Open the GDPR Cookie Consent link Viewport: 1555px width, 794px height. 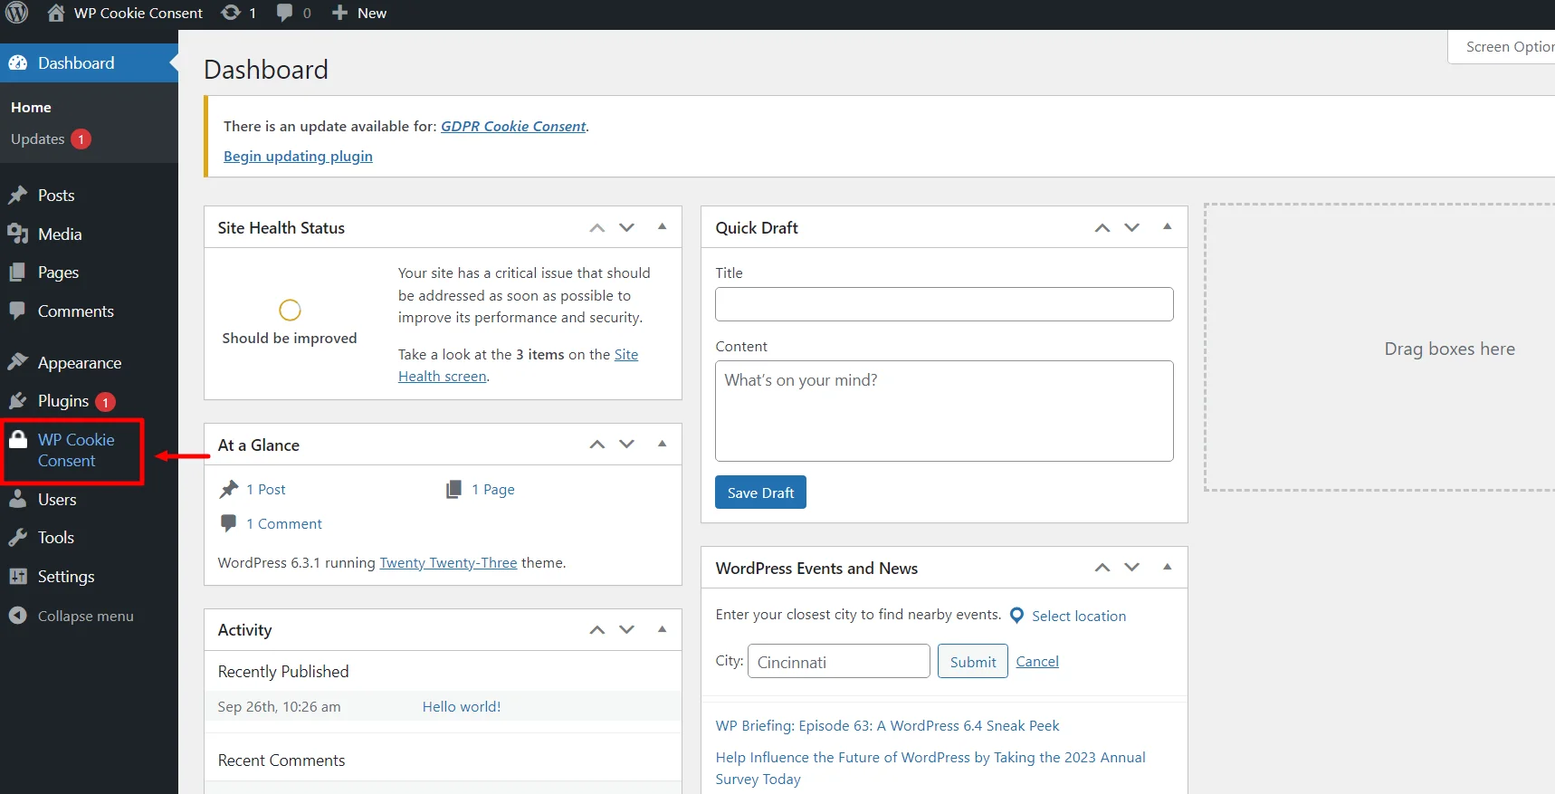pos(513,127)
